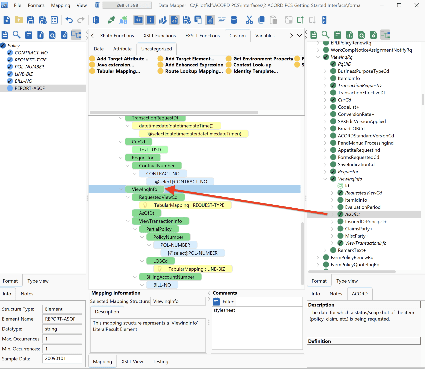Click the blue database cylinder icon
The height and width of the screenshot is (369, 425).
[x=234, y=20]
